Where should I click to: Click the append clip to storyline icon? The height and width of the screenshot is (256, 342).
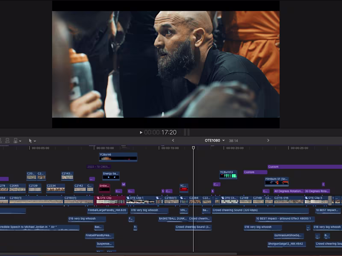coord(7,140)
